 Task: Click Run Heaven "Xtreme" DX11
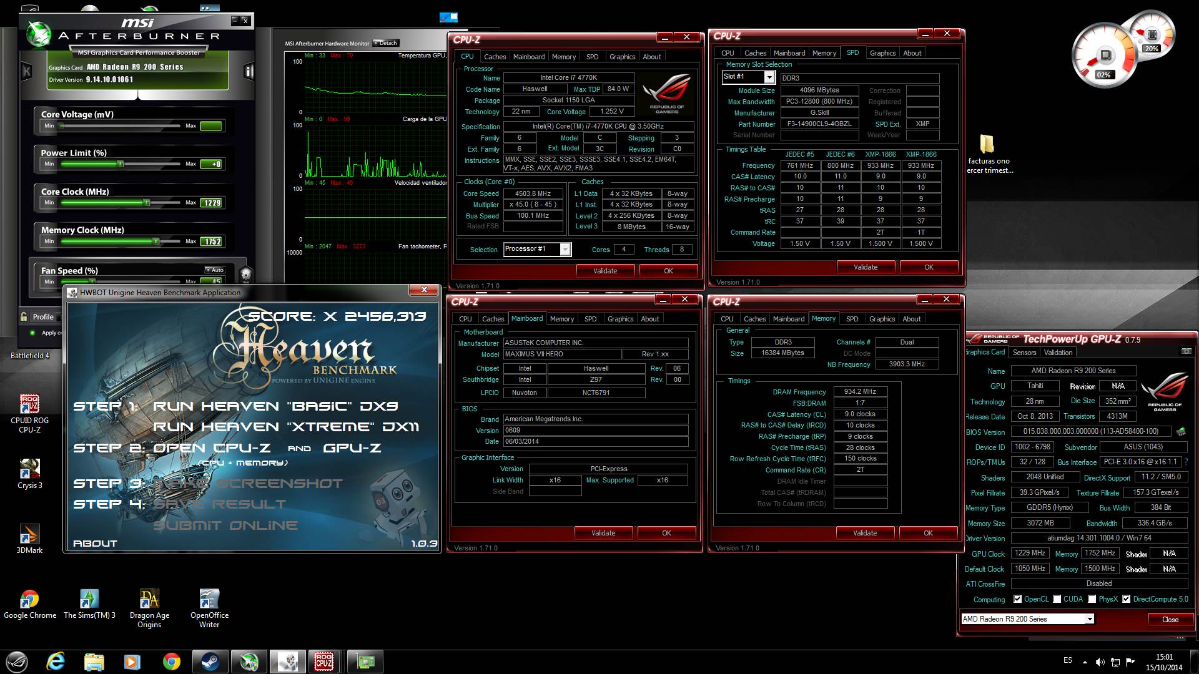click(285, 427)
